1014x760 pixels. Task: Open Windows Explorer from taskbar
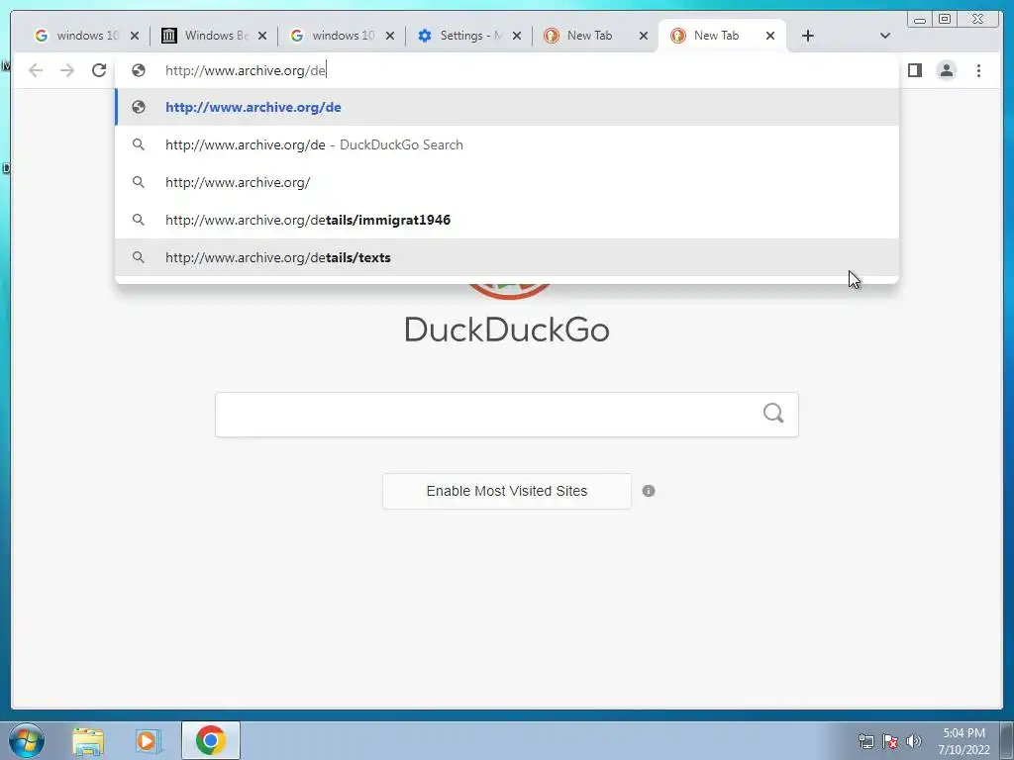[x=88, y=740]
